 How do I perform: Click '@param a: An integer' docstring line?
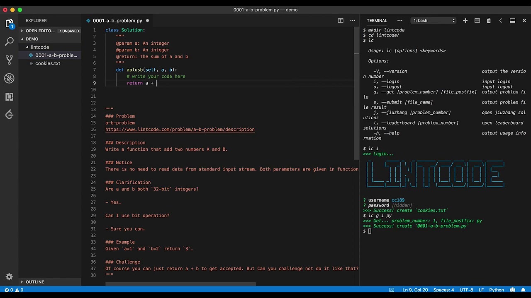point(143,43)
